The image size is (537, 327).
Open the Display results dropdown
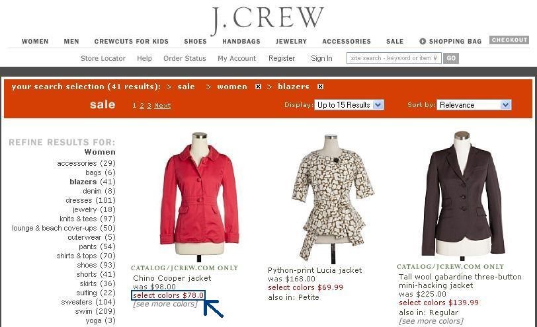coord(349,104)
